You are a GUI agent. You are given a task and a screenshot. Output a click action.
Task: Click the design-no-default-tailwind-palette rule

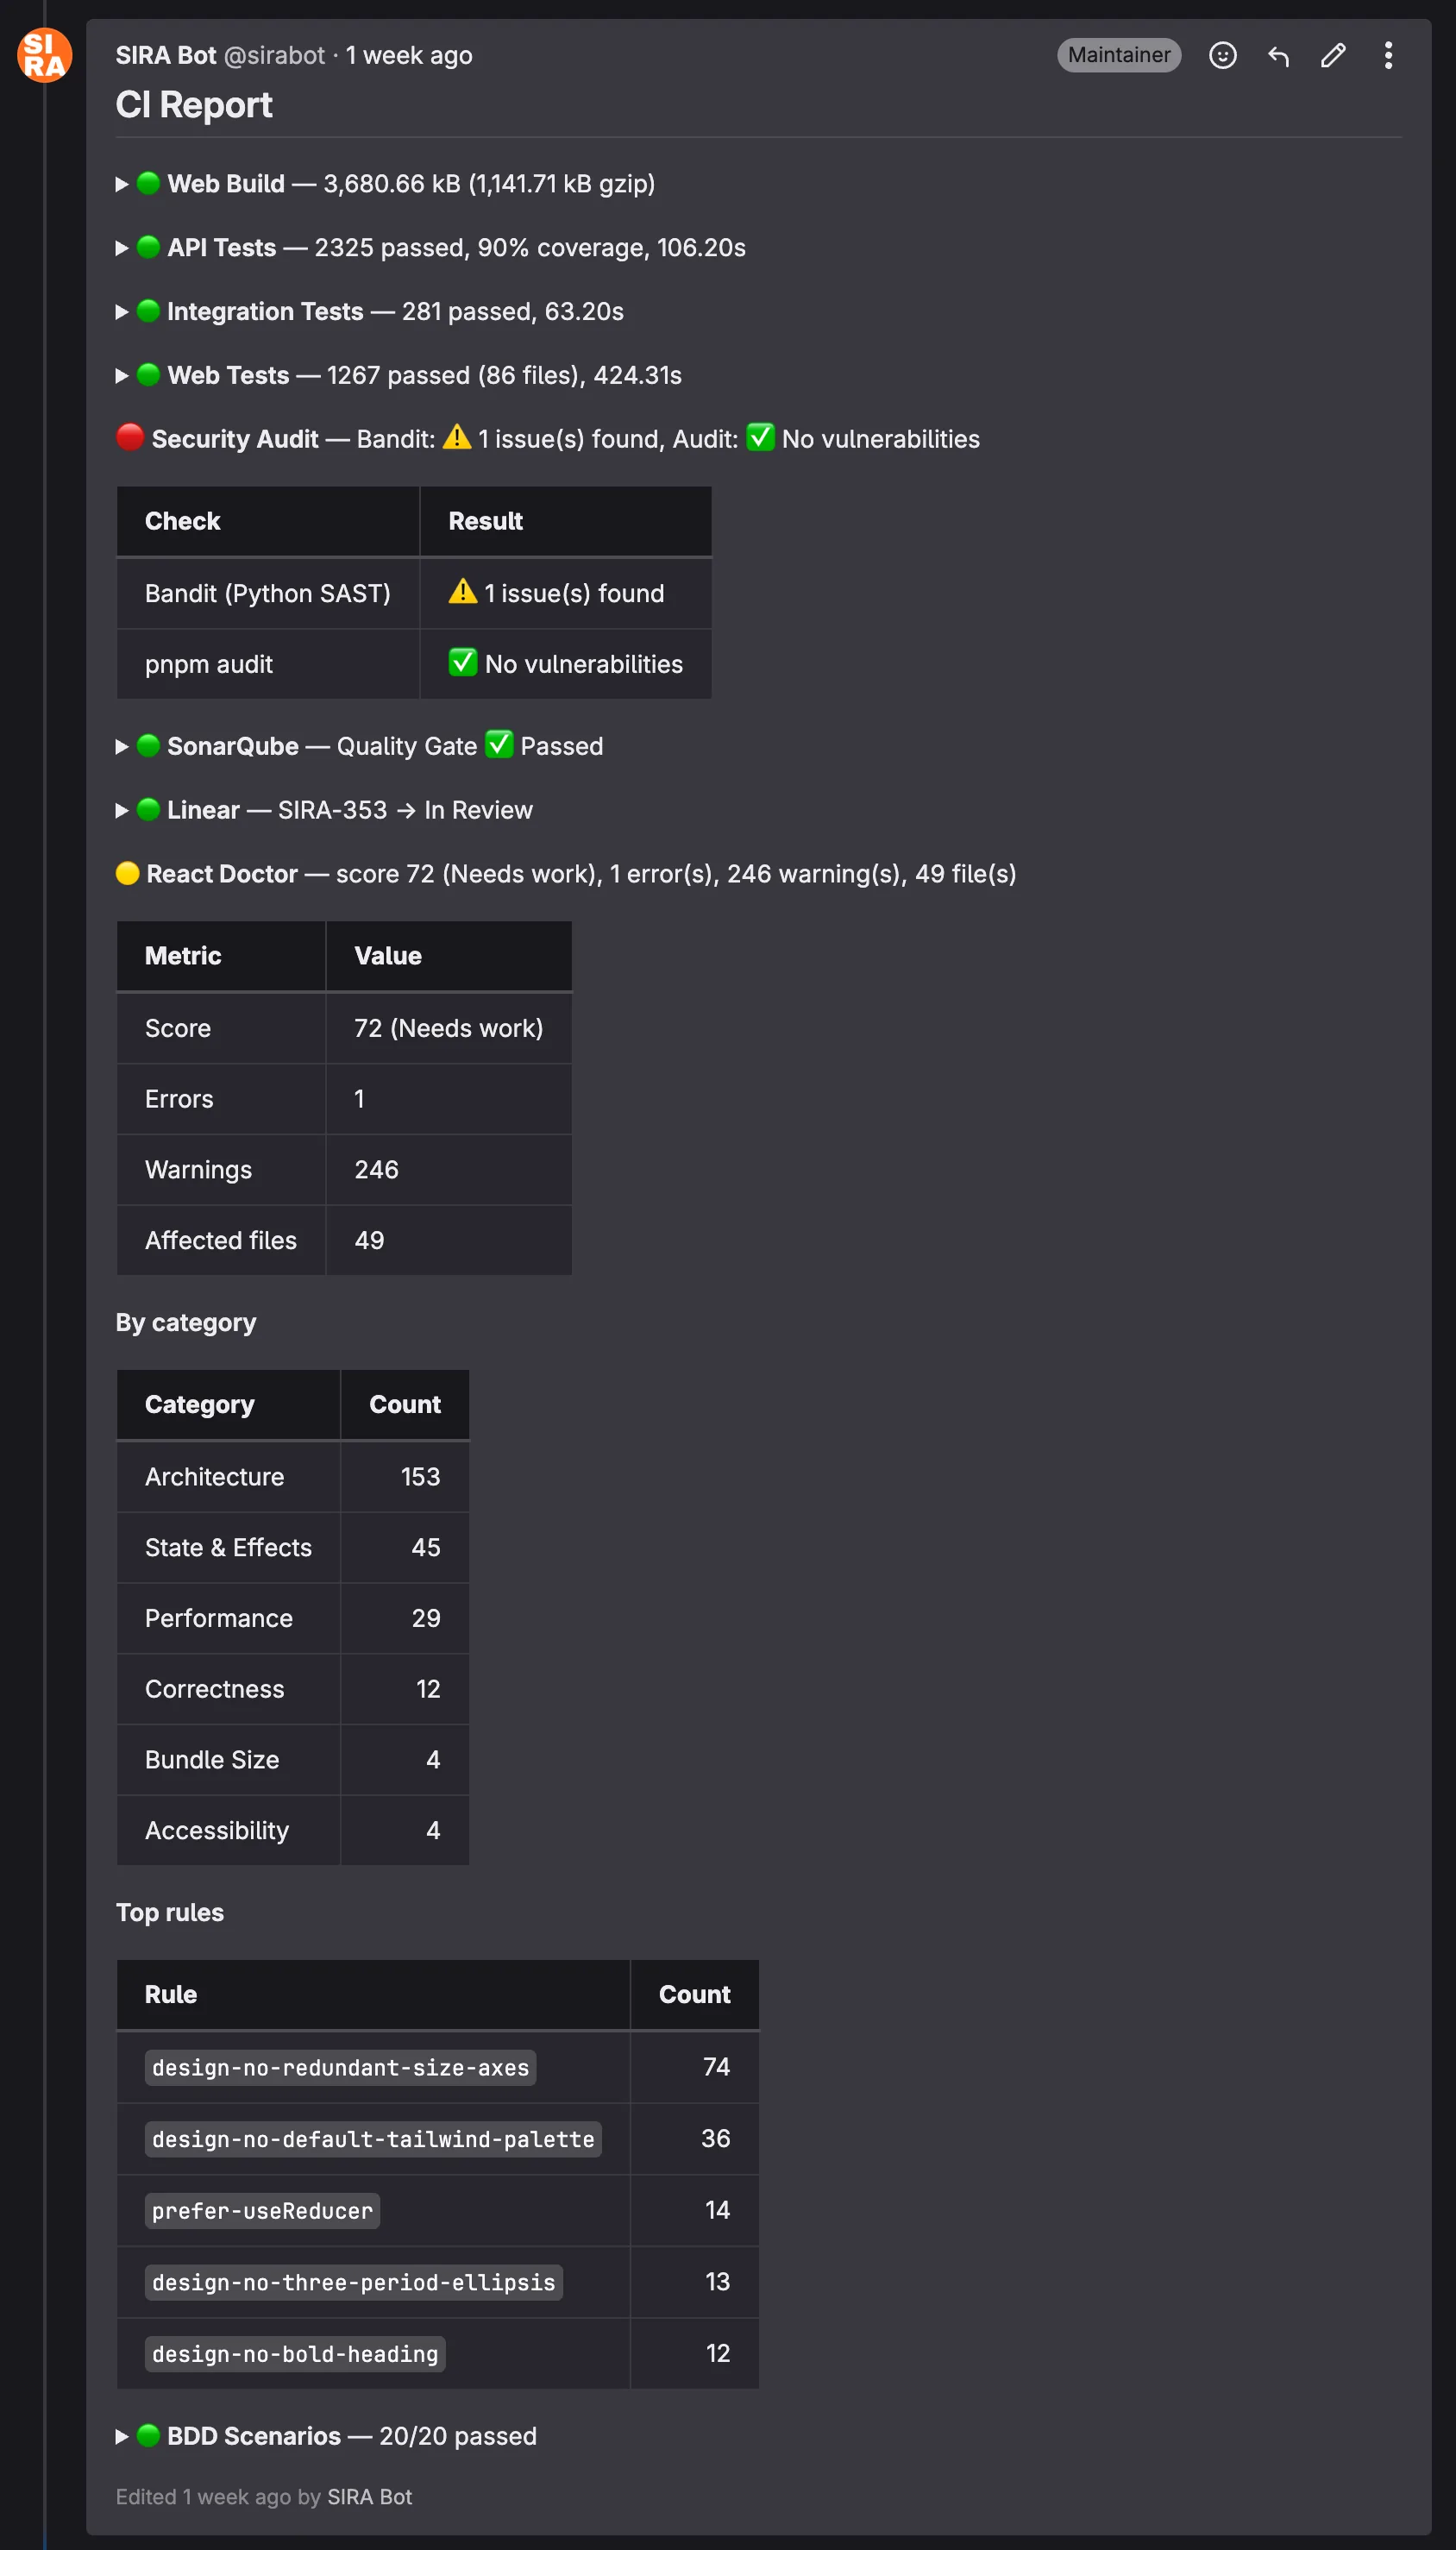coord(373,2140)
